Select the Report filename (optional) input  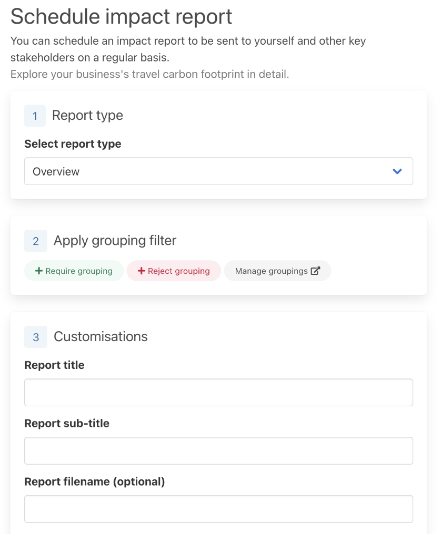coord(218,509)
